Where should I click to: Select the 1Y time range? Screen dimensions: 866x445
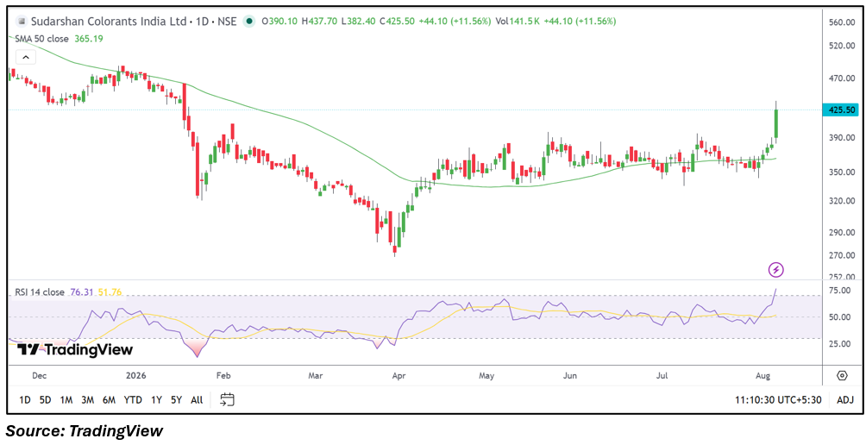click(x=156, y=400)
